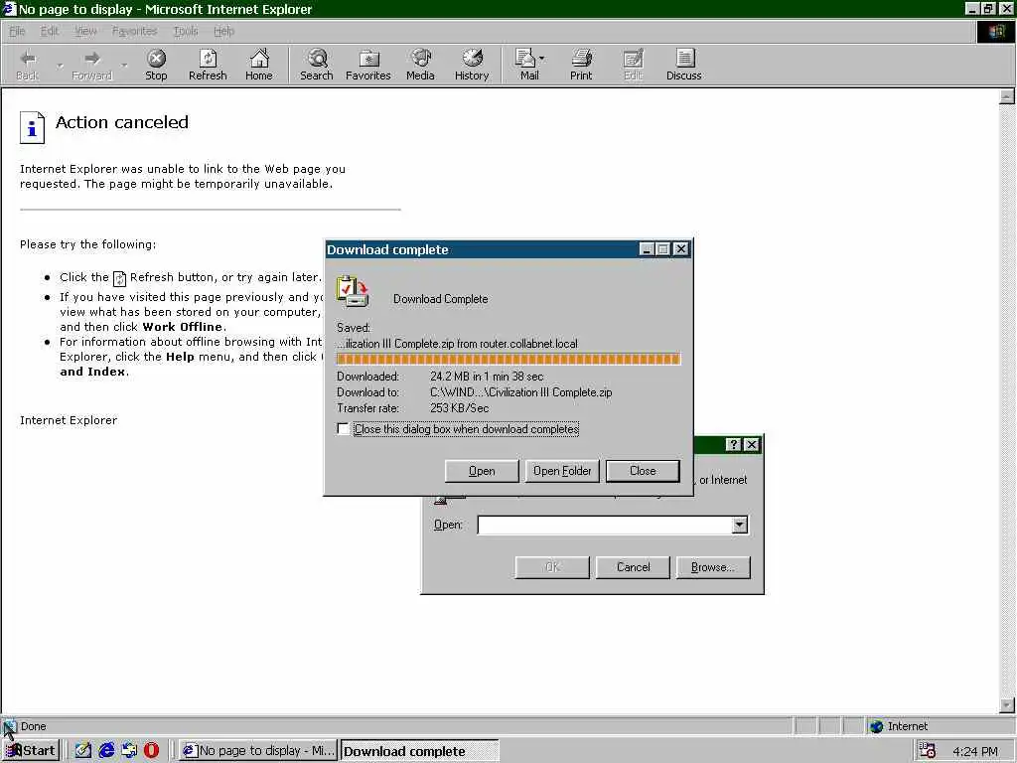Open the View menu
This screenshot has height=763, width=1017.
(85, 31)
